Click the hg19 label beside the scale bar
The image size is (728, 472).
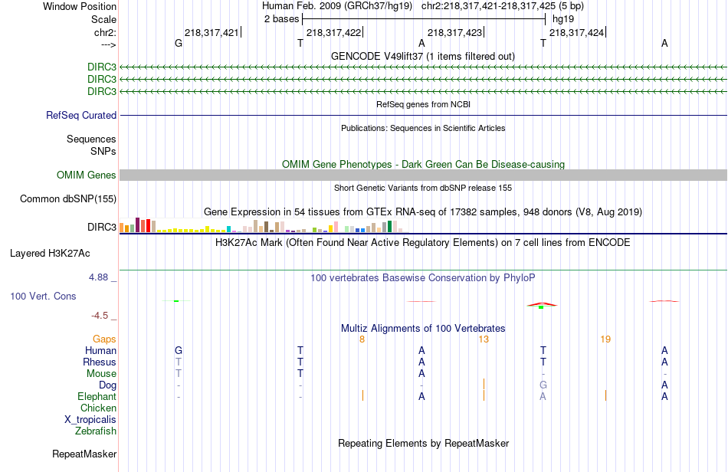pos(563,19)
